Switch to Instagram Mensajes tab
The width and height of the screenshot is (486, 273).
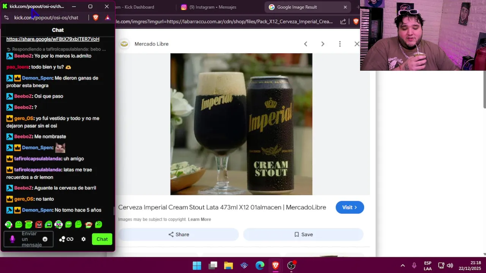click(208, 7)
